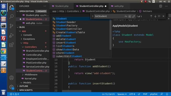Viewport: 171px width, 96px height.
Task: Open notifications bell in status bar
Action: pyautogui.click(x=167, y=94)
